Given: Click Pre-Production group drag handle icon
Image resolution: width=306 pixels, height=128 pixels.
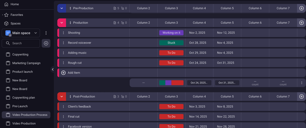Looking at the screenshot, I should (70, 8).
